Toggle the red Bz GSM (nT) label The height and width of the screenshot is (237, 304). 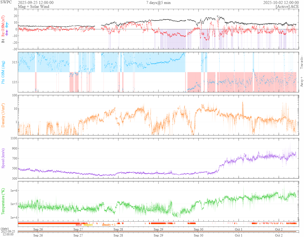[x=3, y=26]
